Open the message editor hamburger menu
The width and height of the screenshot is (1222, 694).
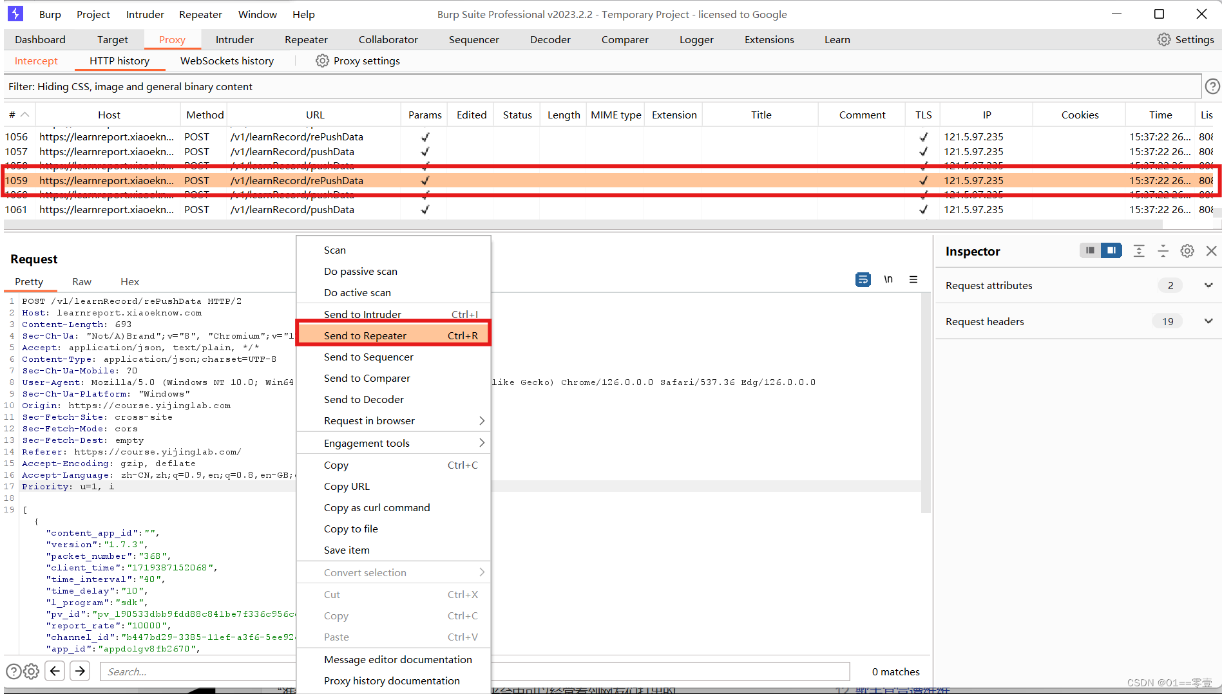click(913, 279)
